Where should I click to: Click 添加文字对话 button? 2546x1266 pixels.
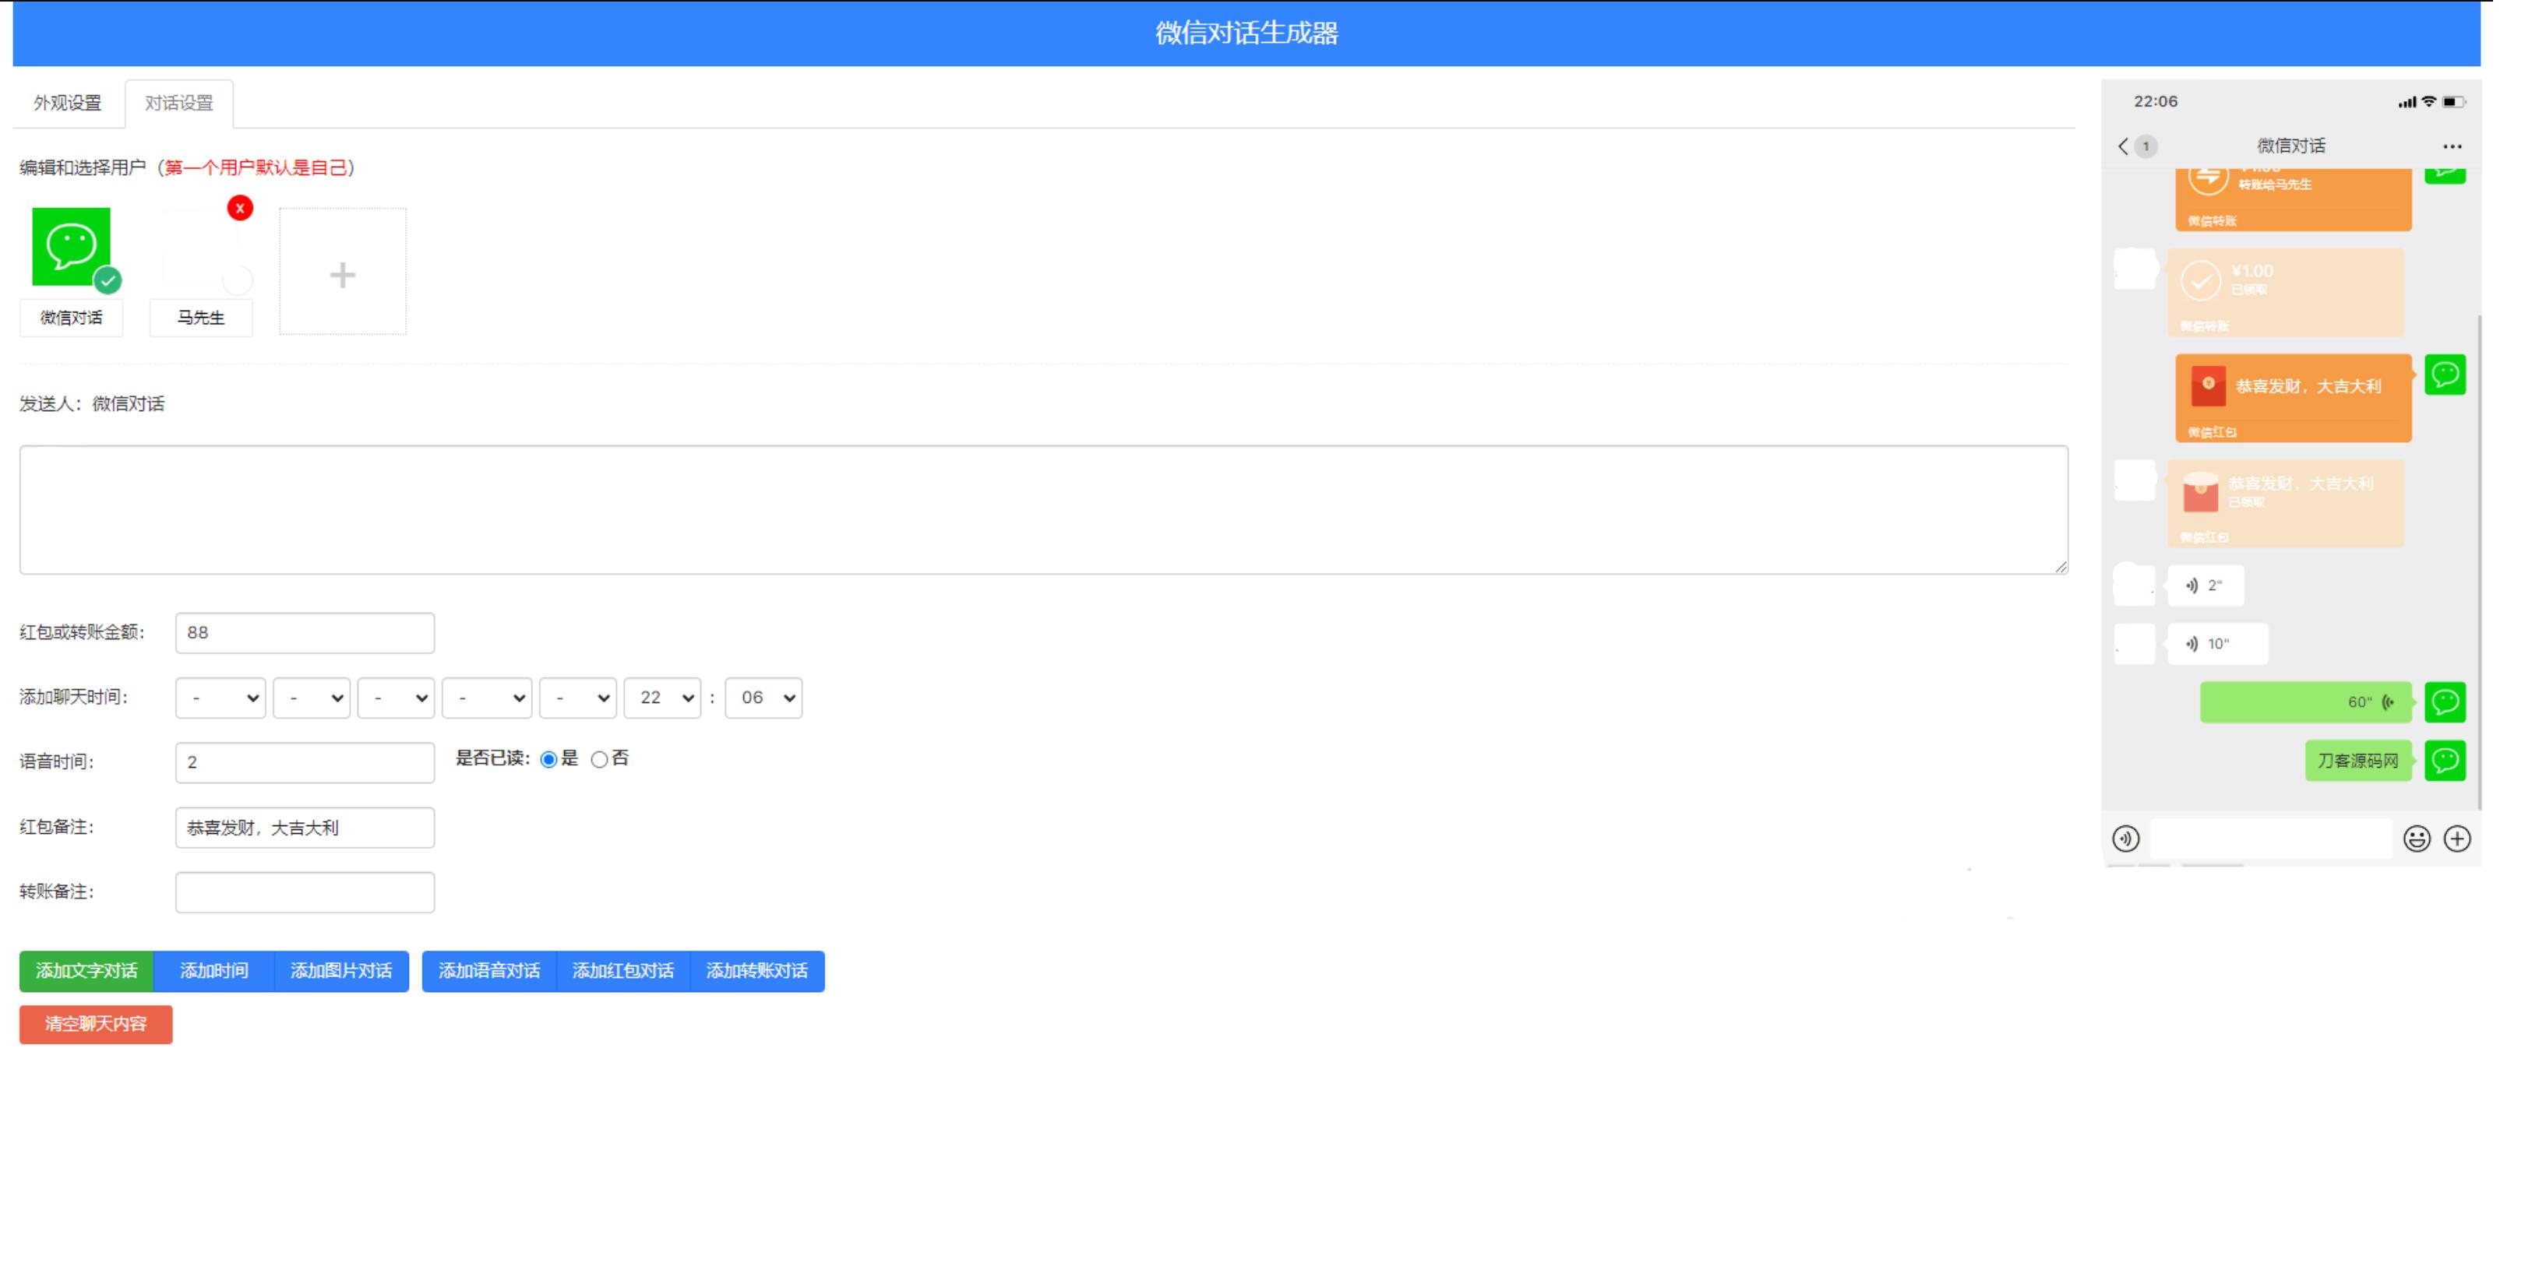click(86, 972)
